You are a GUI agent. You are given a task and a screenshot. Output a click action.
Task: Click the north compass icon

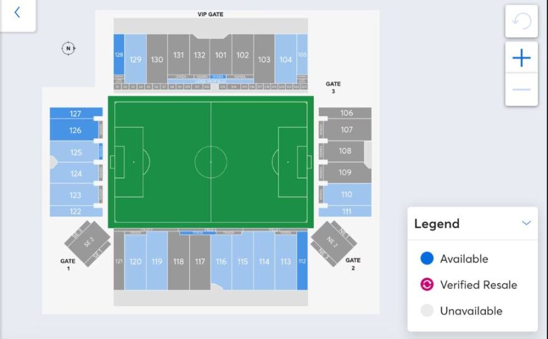[68, 49]
